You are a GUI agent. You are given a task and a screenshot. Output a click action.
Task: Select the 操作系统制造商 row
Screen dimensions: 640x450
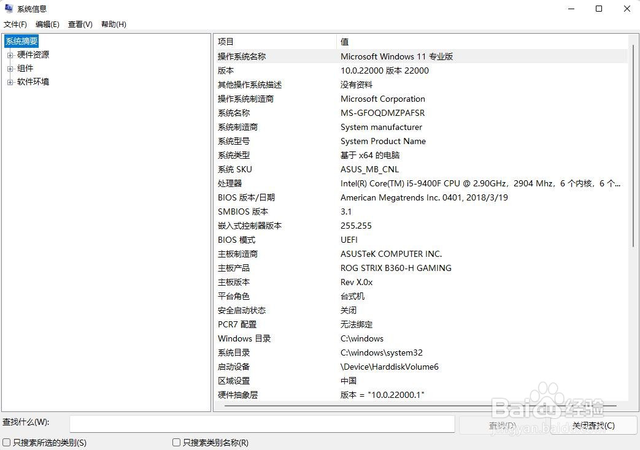point(421,99)
